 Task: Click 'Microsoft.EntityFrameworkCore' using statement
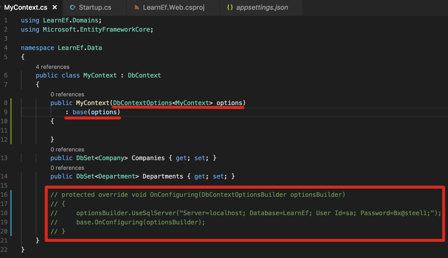click(96, 30)
